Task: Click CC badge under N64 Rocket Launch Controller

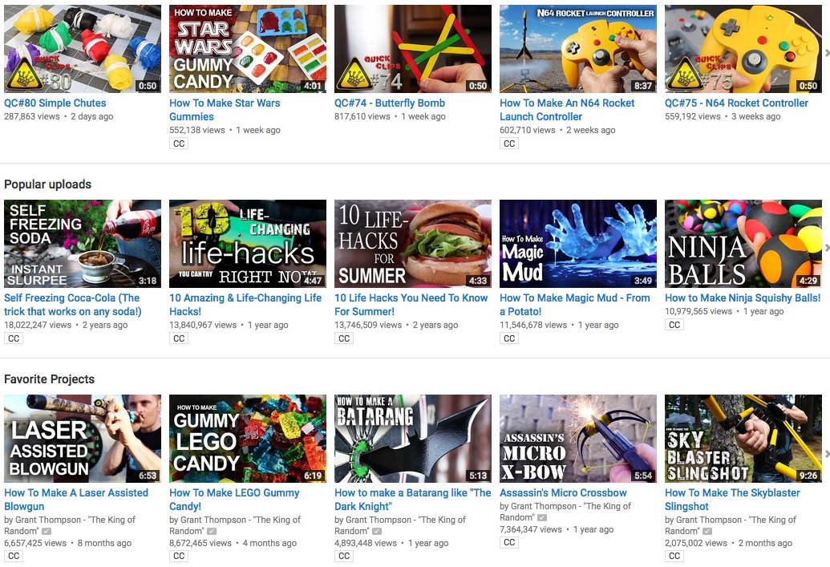Action: click(x=509, y=144)
